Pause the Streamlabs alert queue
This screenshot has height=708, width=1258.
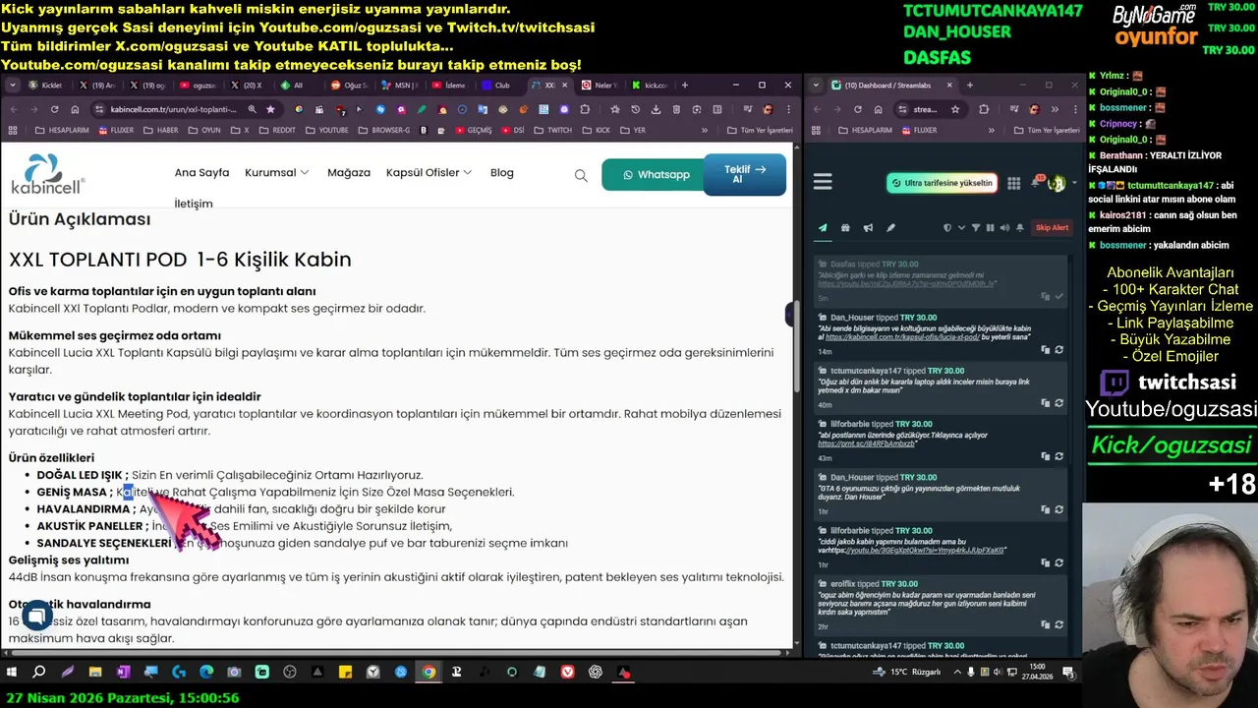(990, 228)
